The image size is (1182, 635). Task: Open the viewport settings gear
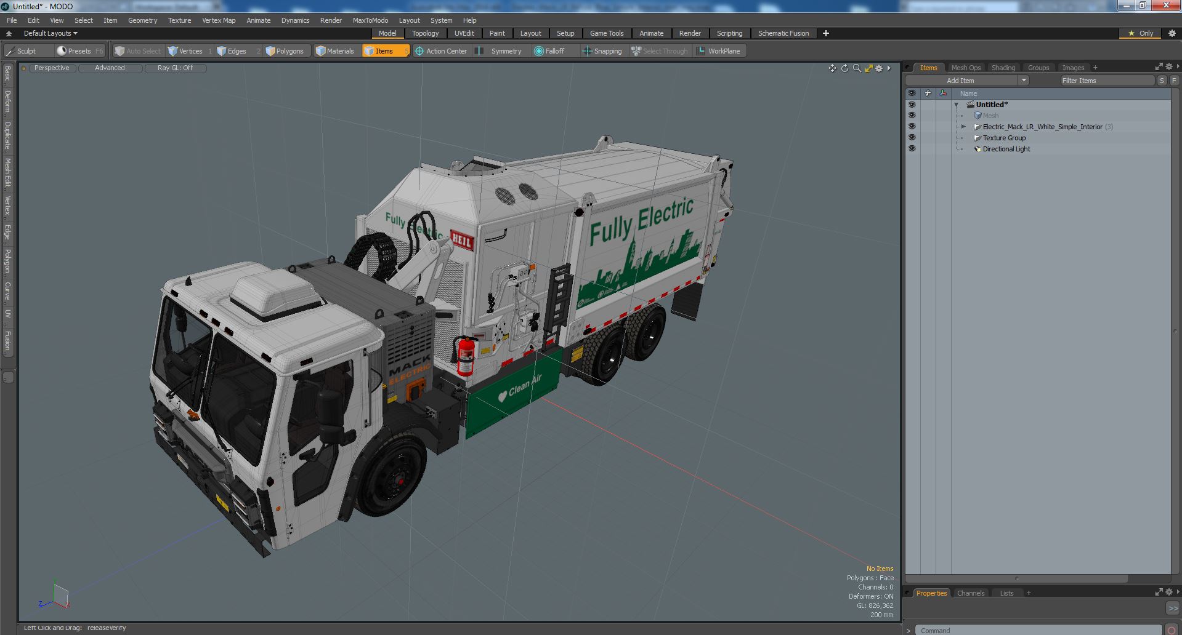point(879,68)
